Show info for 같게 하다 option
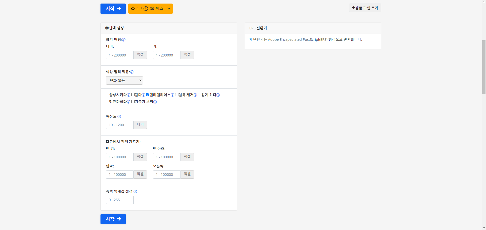Viewport: 486px width, 230px height. coord(218,95)
